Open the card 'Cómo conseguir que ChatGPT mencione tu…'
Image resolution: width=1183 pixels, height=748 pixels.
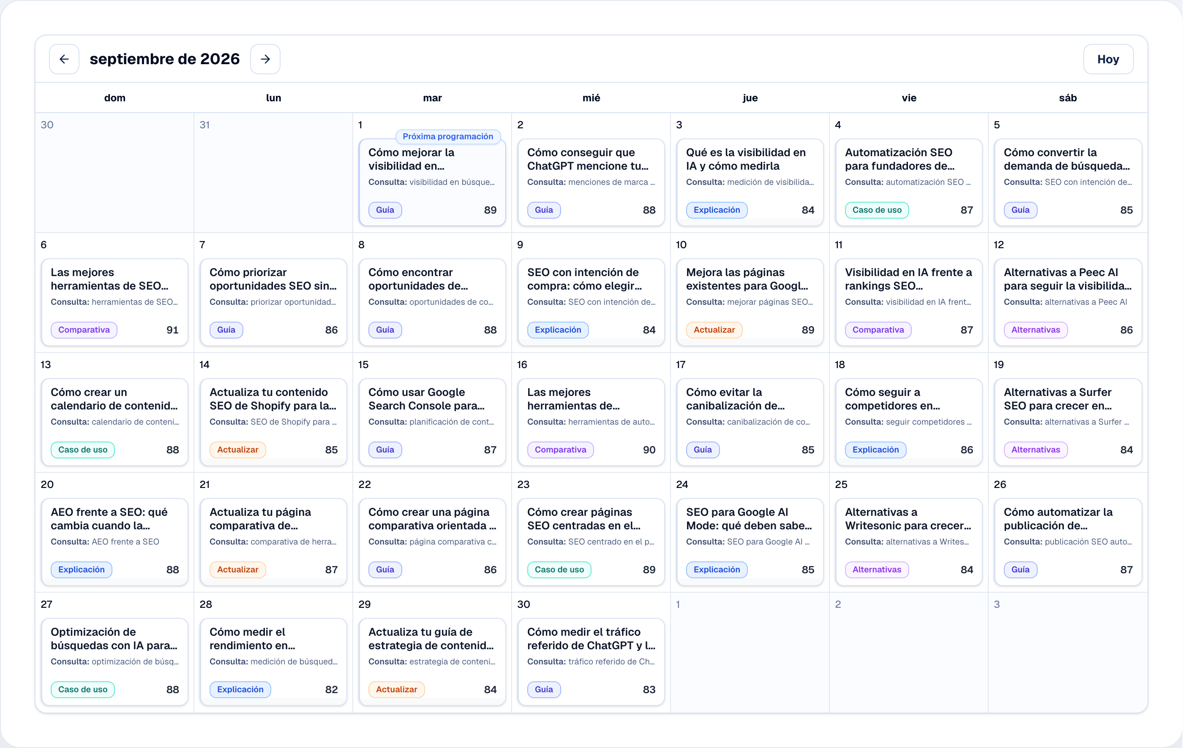click(591, 182)
